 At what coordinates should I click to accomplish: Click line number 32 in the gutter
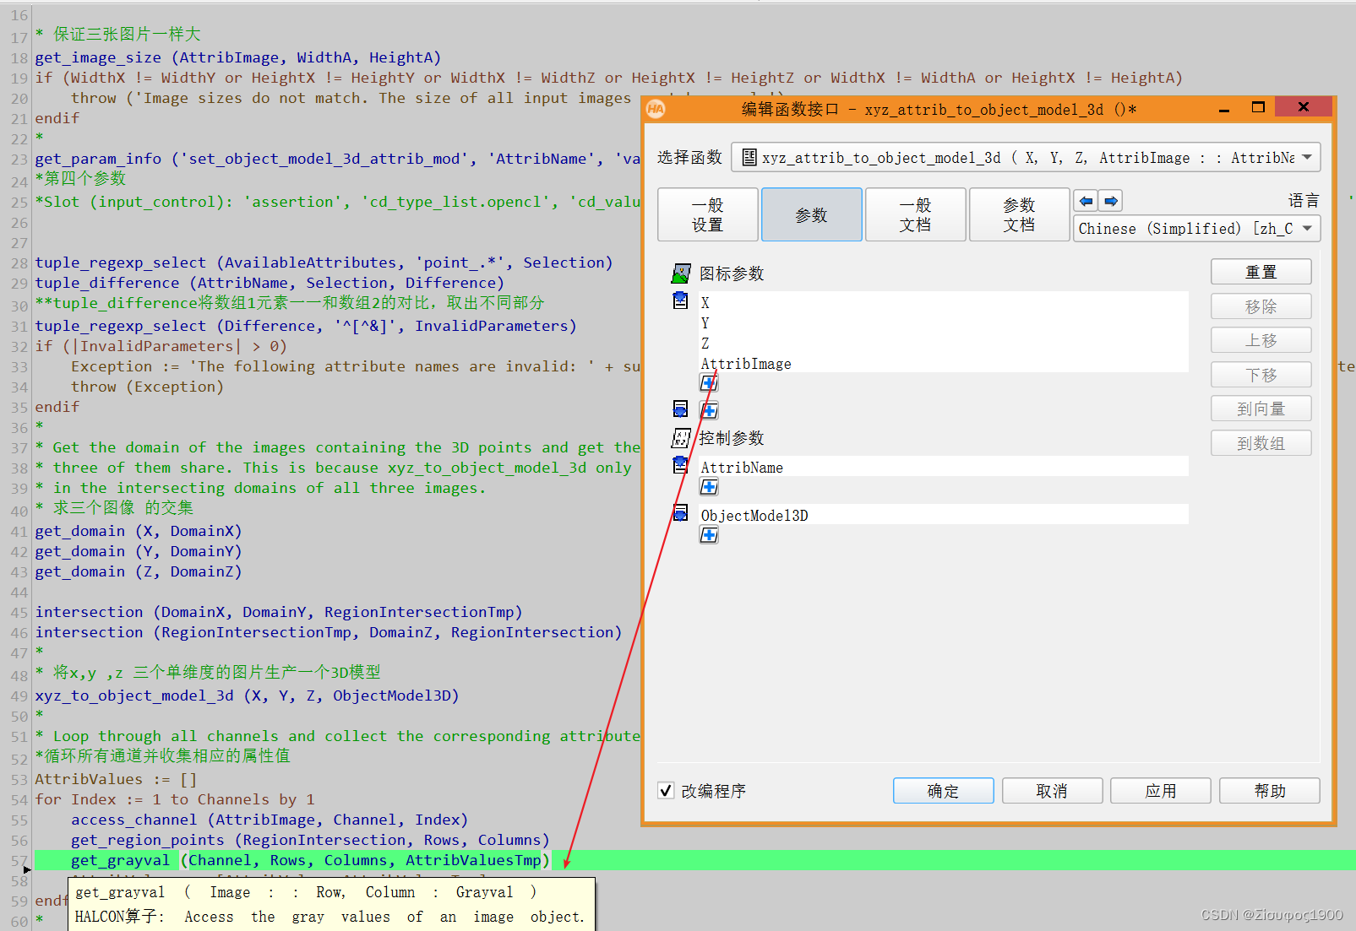(19, 346)
